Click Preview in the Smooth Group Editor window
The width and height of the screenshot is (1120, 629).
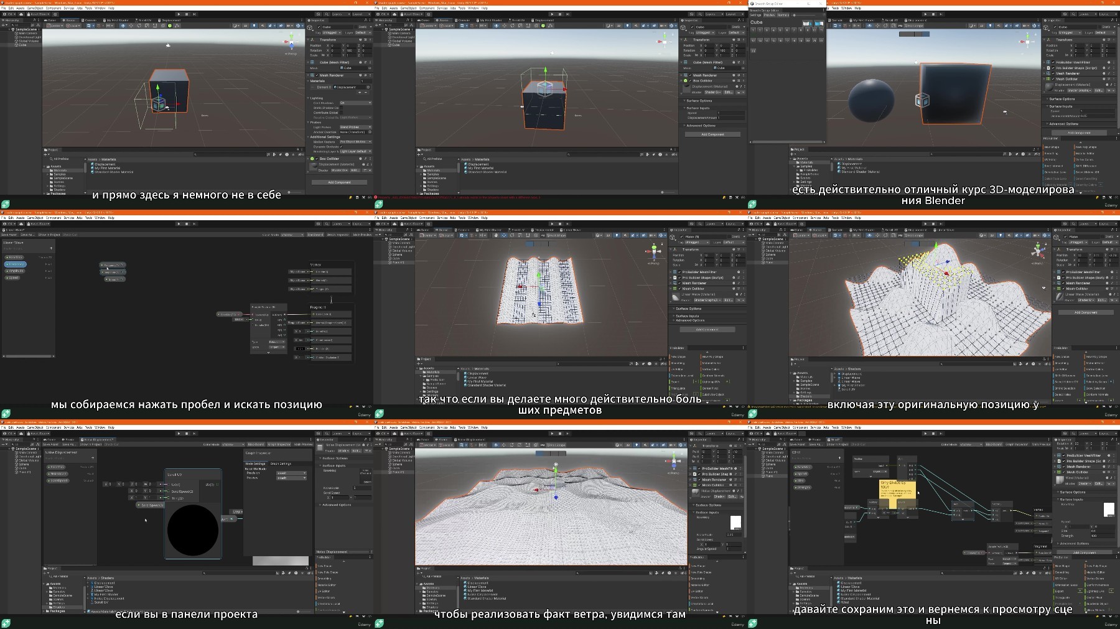pos(769,15)
